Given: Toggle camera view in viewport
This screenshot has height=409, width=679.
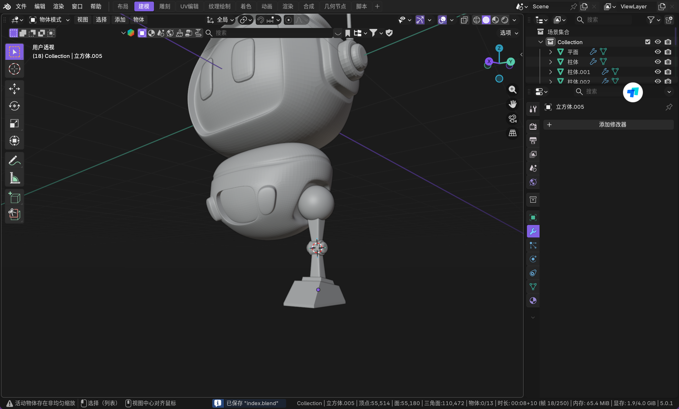Looking at the screenshot, I should (x=512, y=119).
